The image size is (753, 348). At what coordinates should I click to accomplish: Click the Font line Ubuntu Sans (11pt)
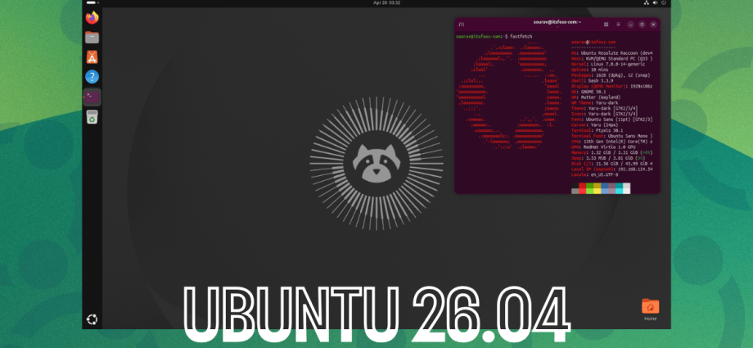coord(612,119)
